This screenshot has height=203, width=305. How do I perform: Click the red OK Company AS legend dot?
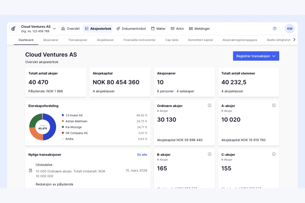pos(63,133)
